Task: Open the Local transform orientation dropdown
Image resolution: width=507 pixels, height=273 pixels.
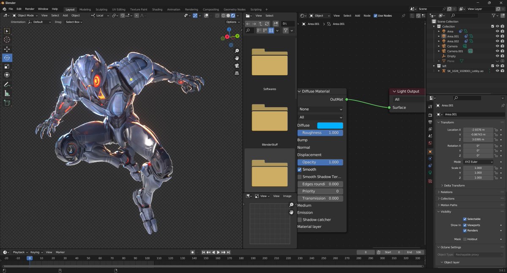Action: coord(100,16)
